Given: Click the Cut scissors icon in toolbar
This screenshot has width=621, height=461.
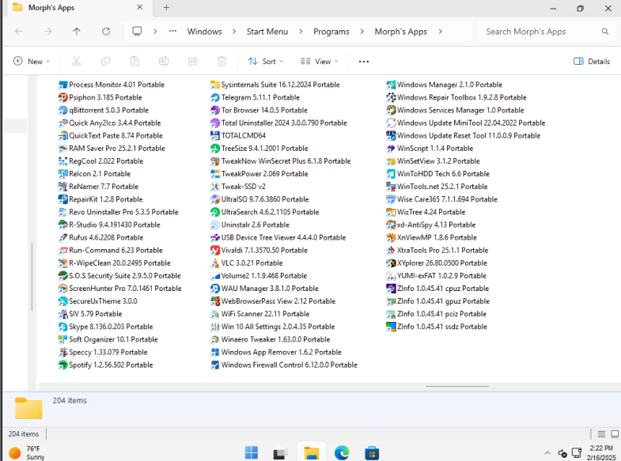Looking at the screenshot, I should point(76,62).
